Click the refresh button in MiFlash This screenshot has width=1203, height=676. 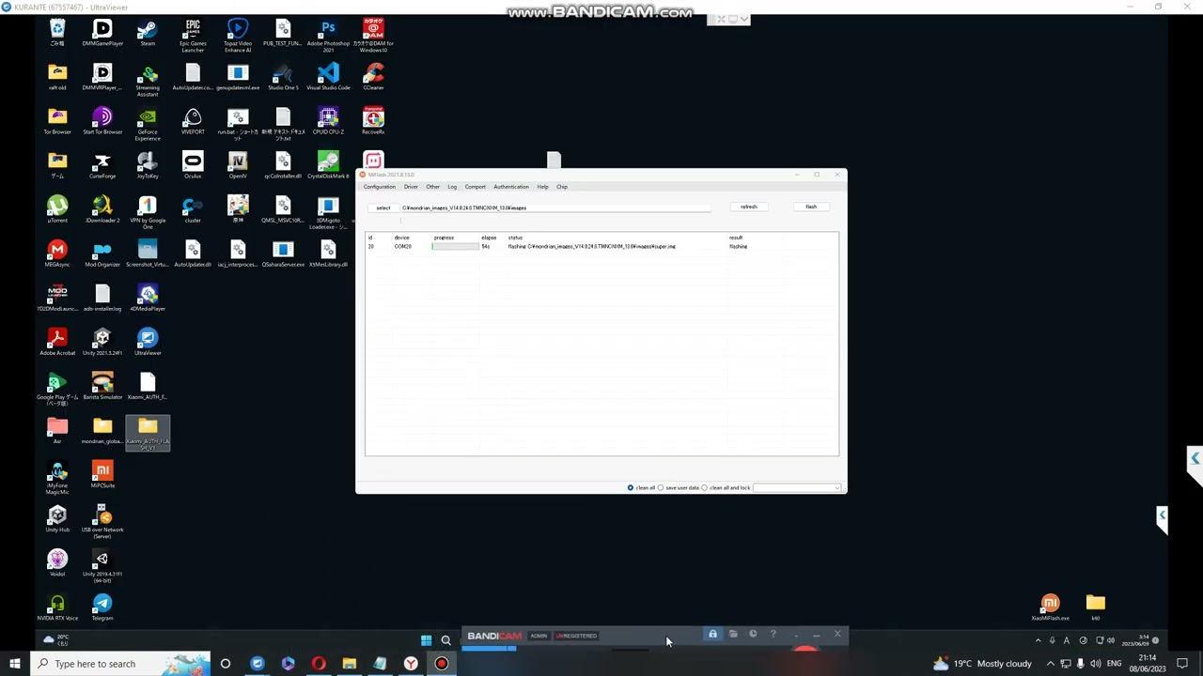pos(748,207)
